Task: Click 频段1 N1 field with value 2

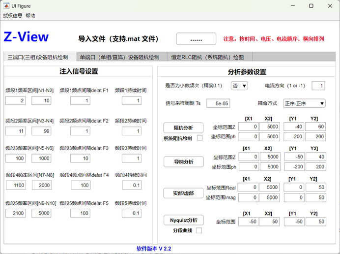Action: 15,100
